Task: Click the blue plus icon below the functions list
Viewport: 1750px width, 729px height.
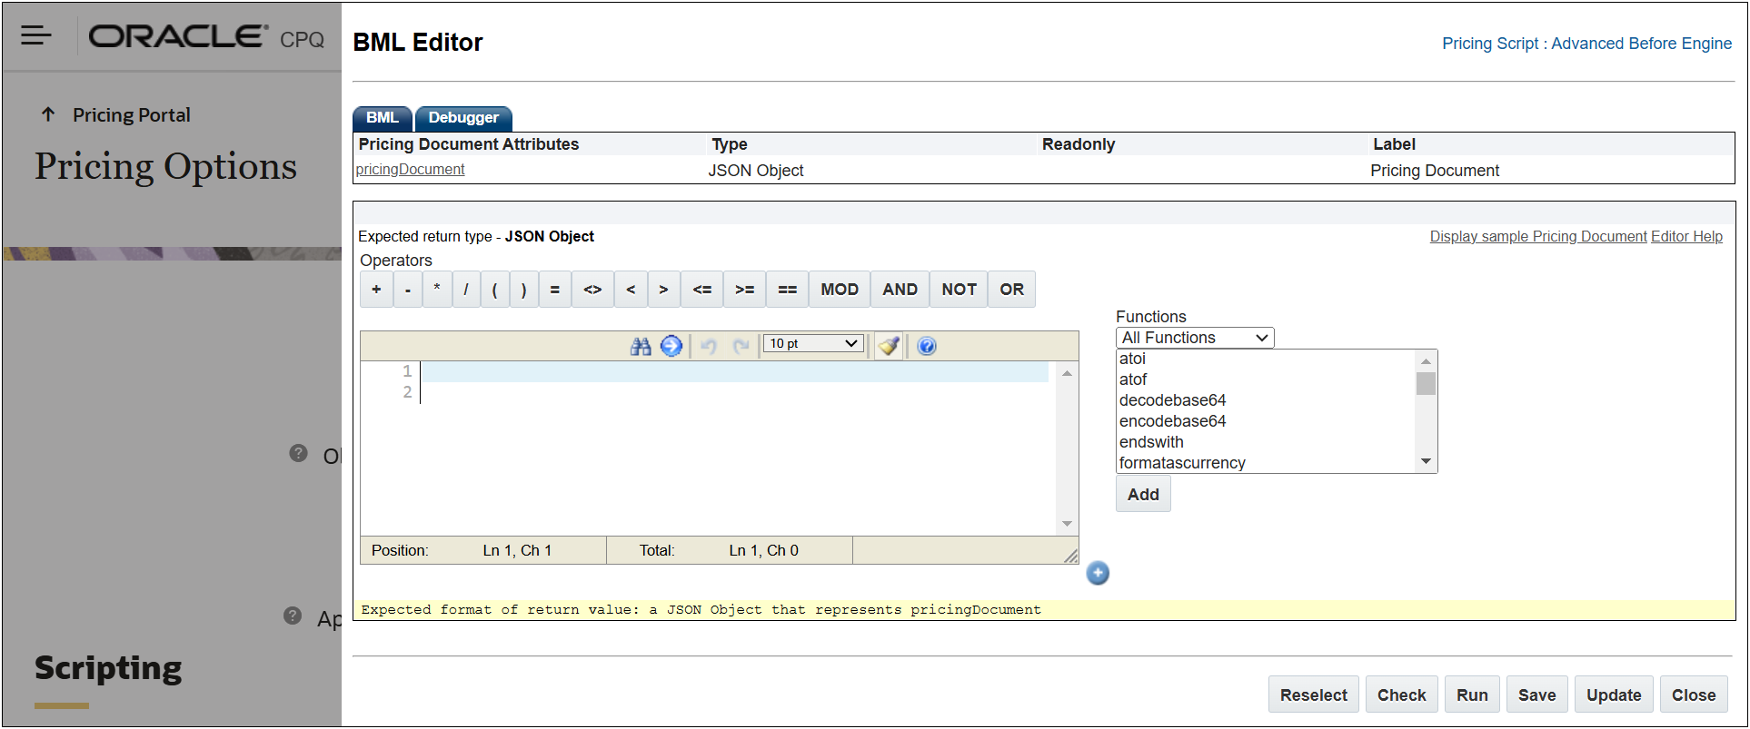Action: tap(1098, 573)
